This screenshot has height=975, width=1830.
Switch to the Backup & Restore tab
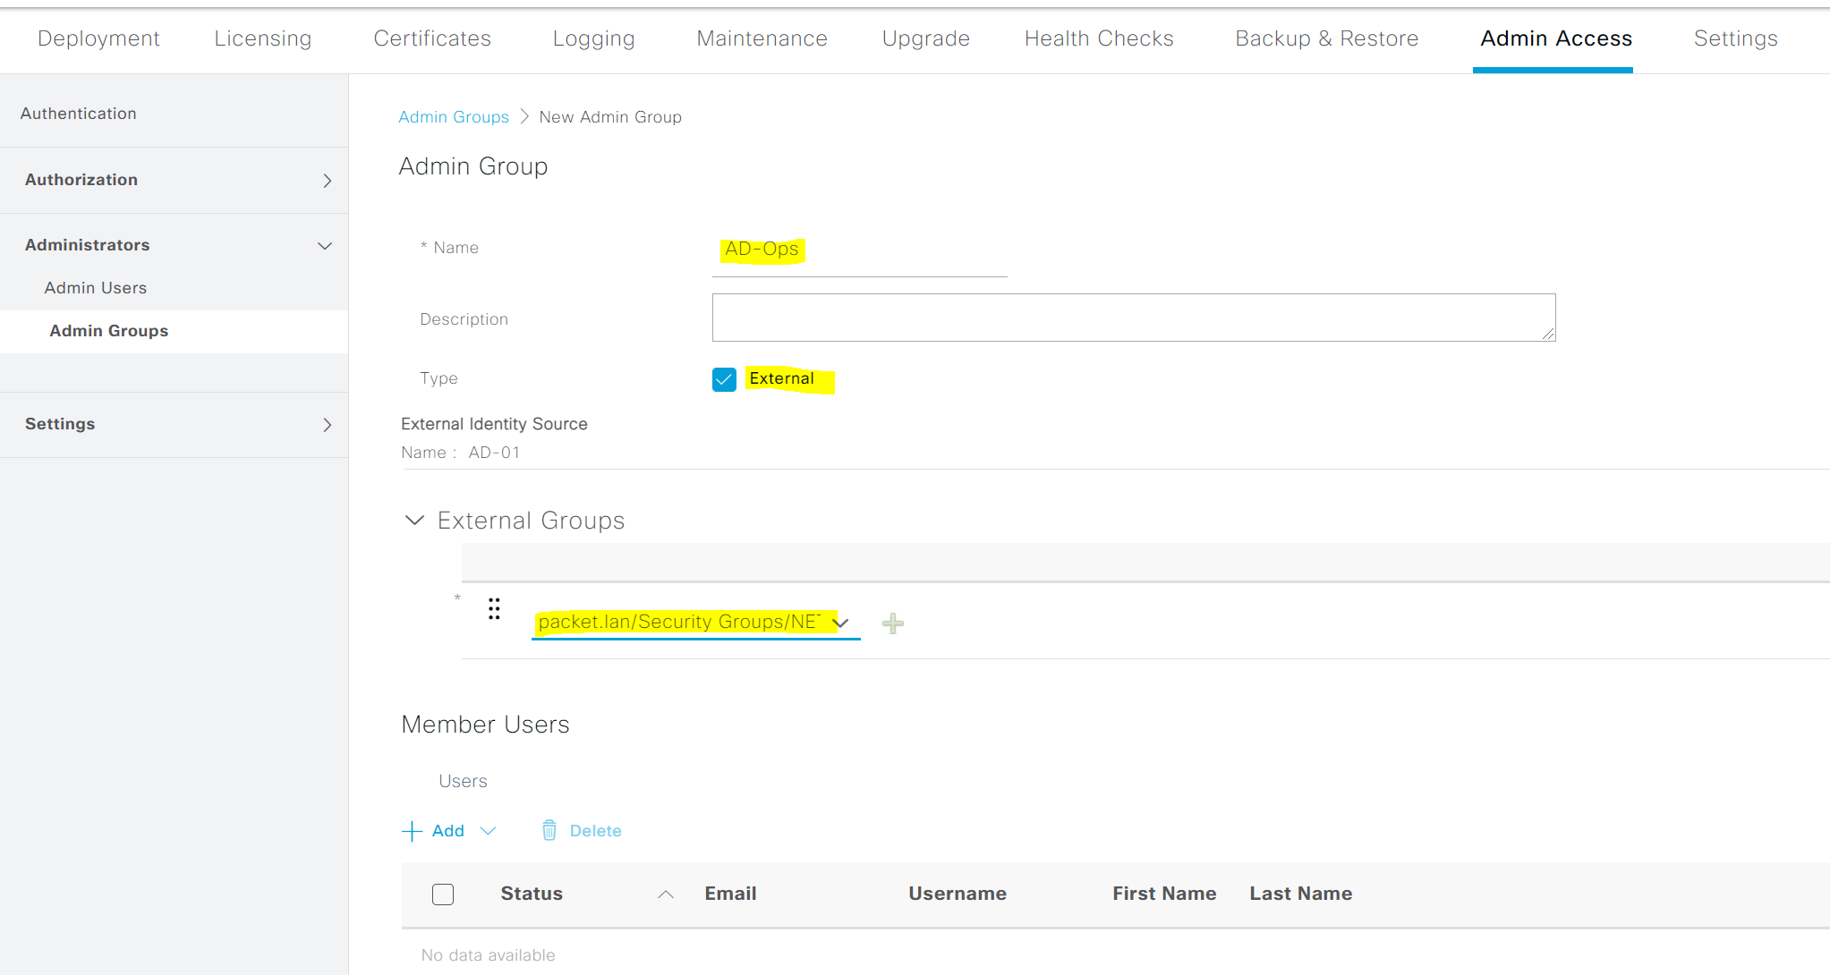[x=1326, y=38]
